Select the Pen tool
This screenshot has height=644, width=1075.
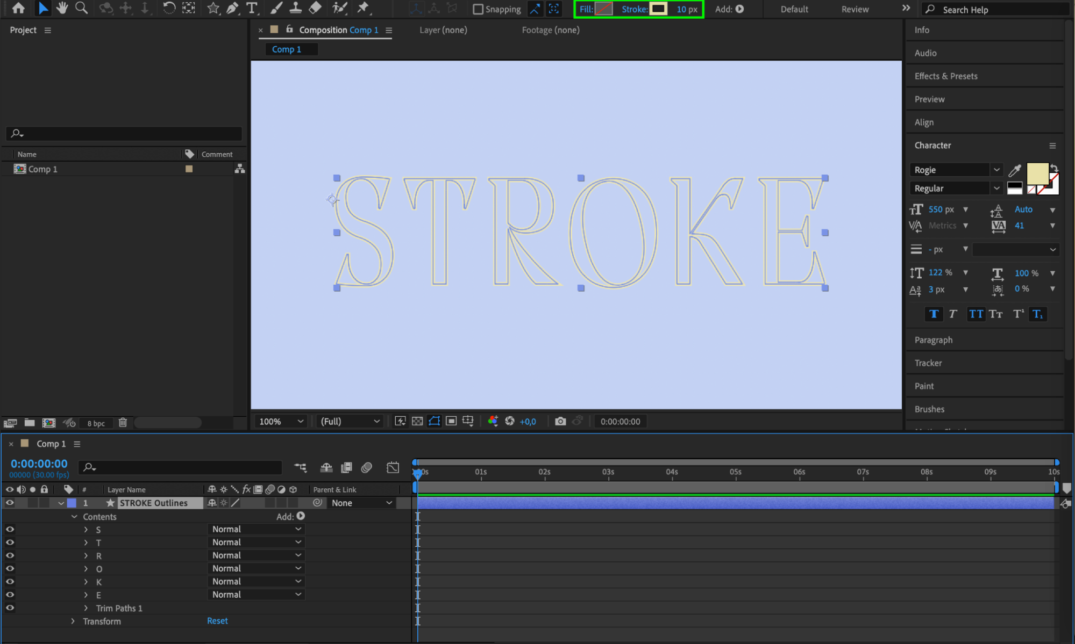232,8
